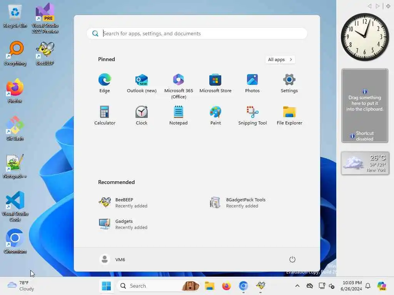
Task: Click the Windows Start button on taskbar
Action: point(106,286)
